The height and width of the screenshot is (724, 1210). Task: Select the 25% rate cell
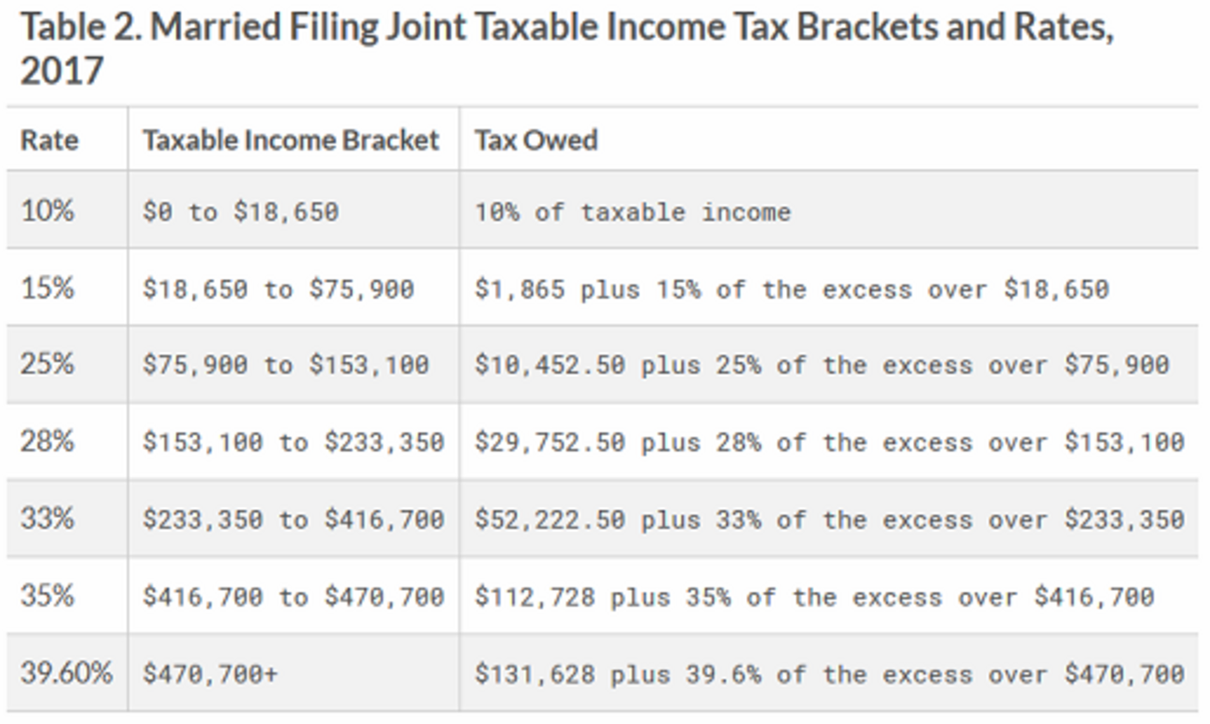pyautogui.click(x=48, y=363)
